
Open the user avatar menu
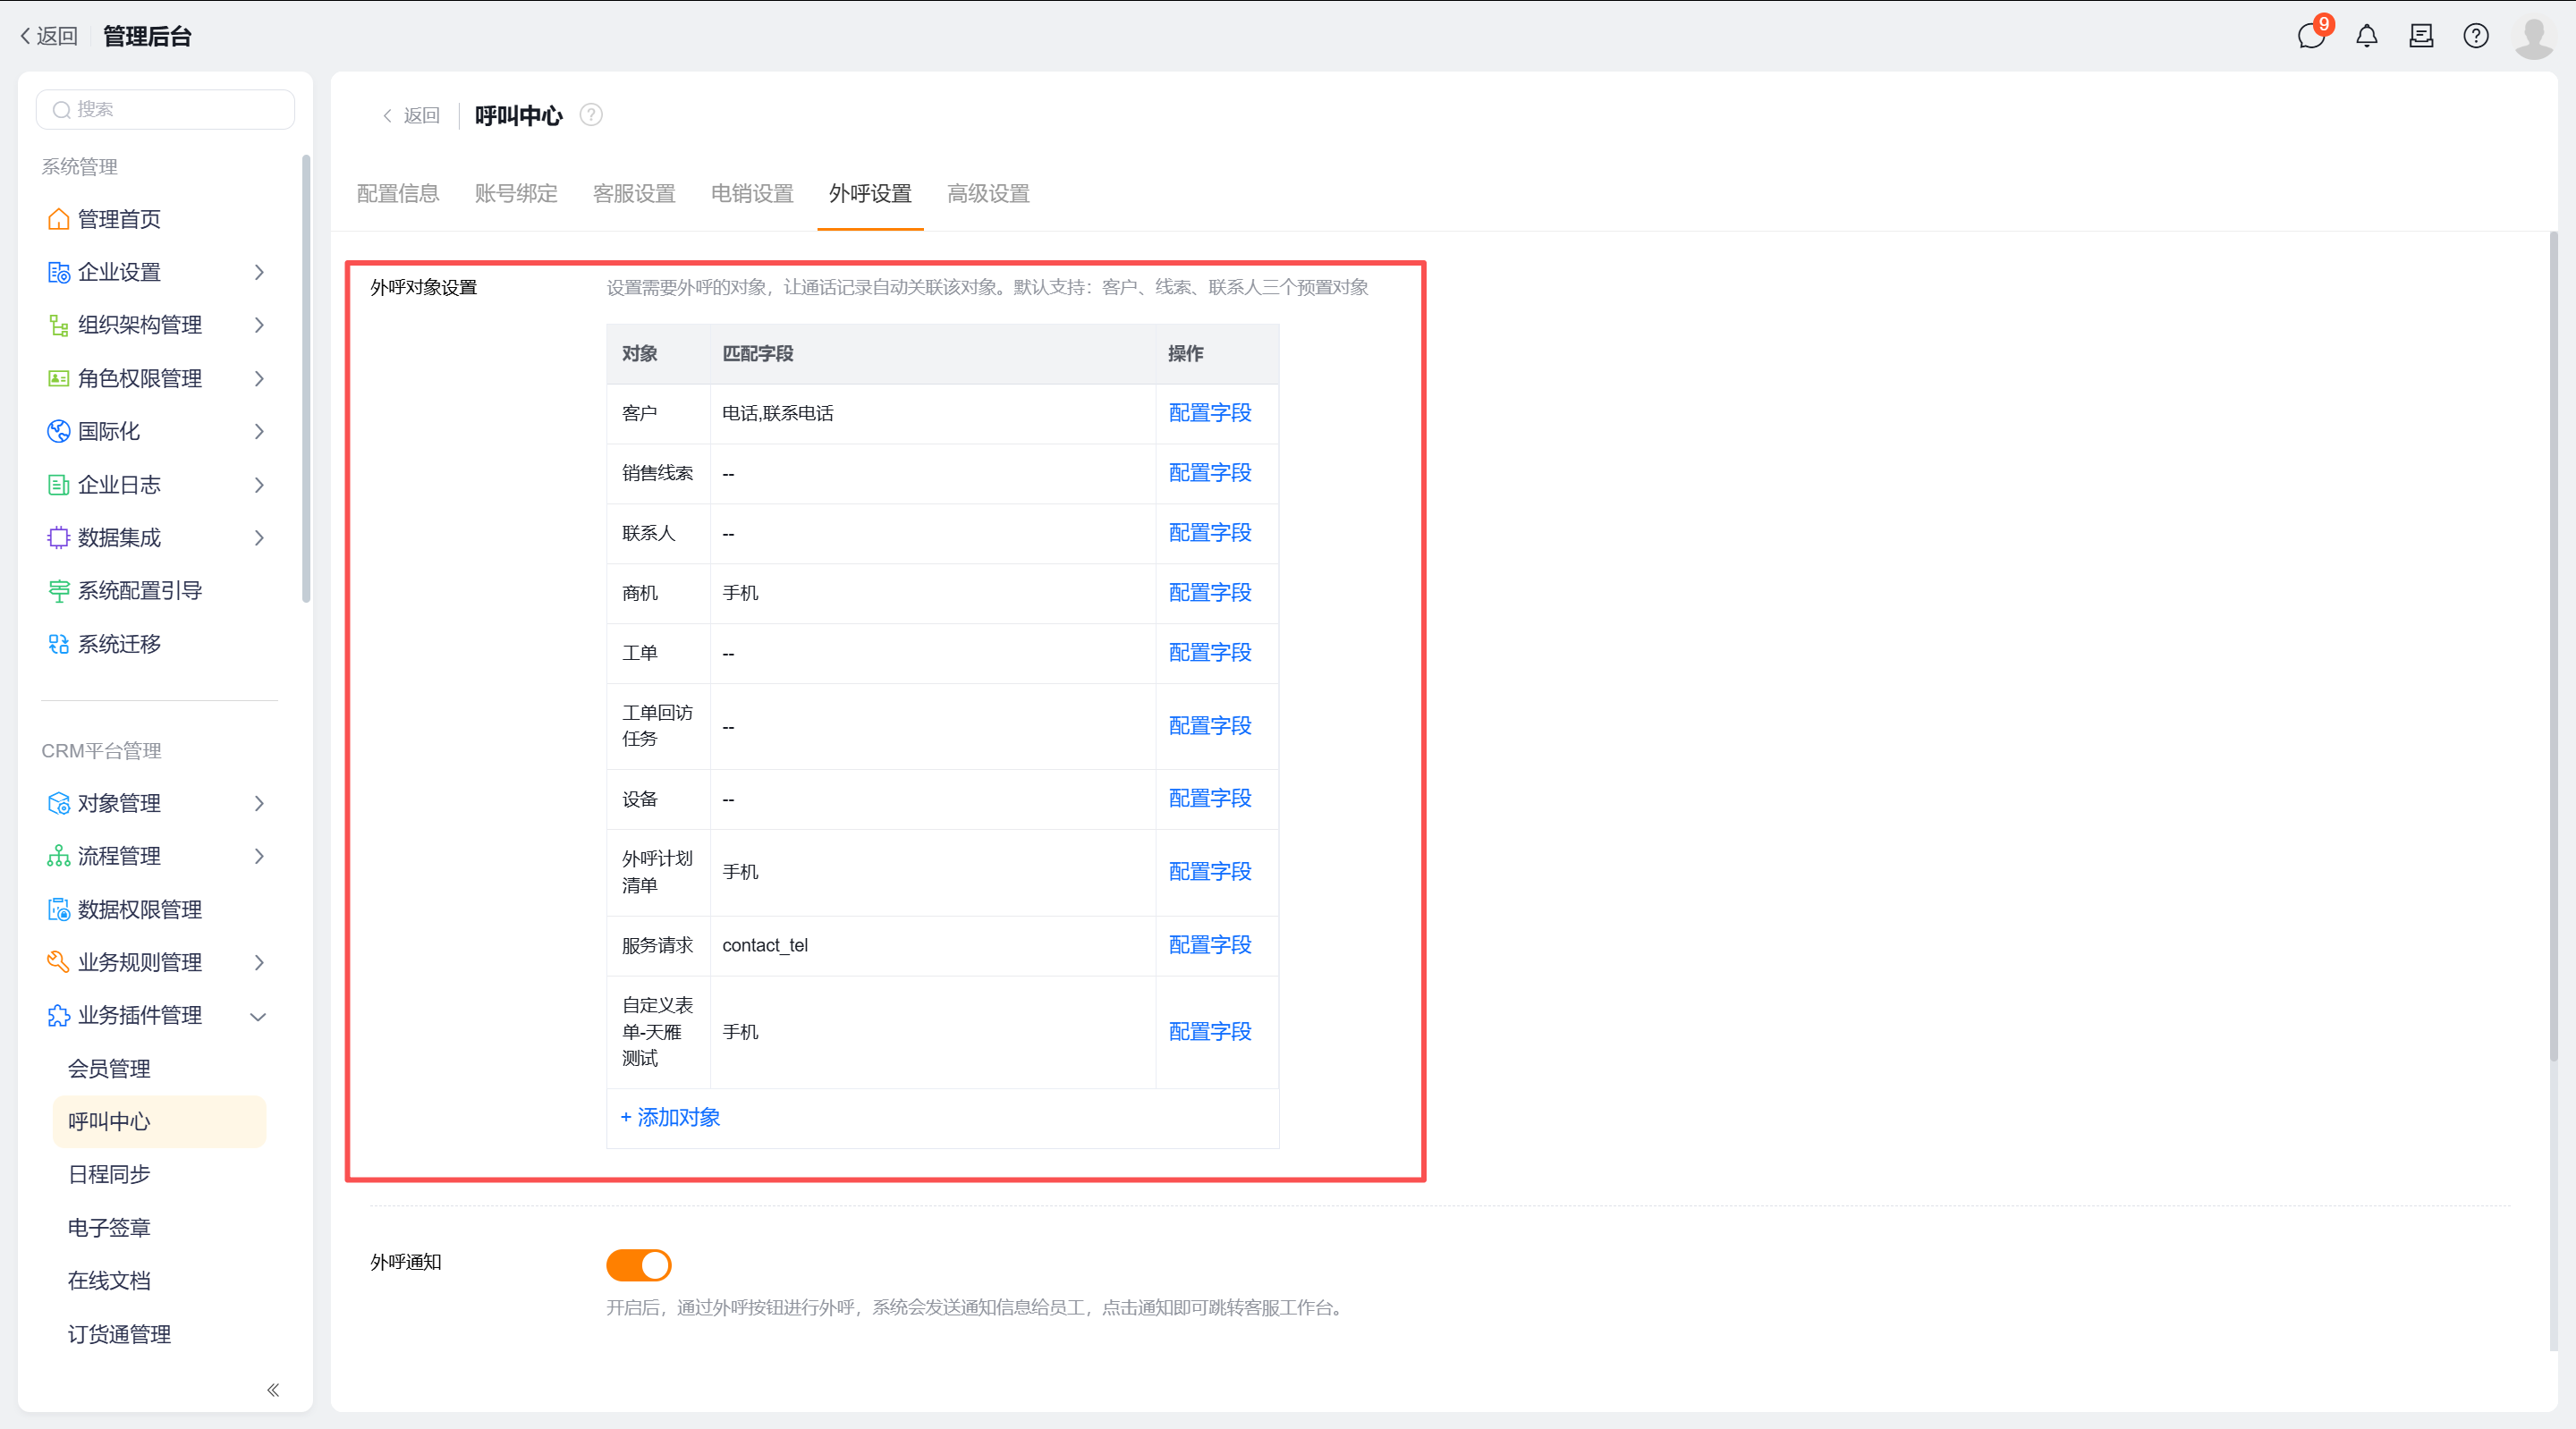(2534, 37)
